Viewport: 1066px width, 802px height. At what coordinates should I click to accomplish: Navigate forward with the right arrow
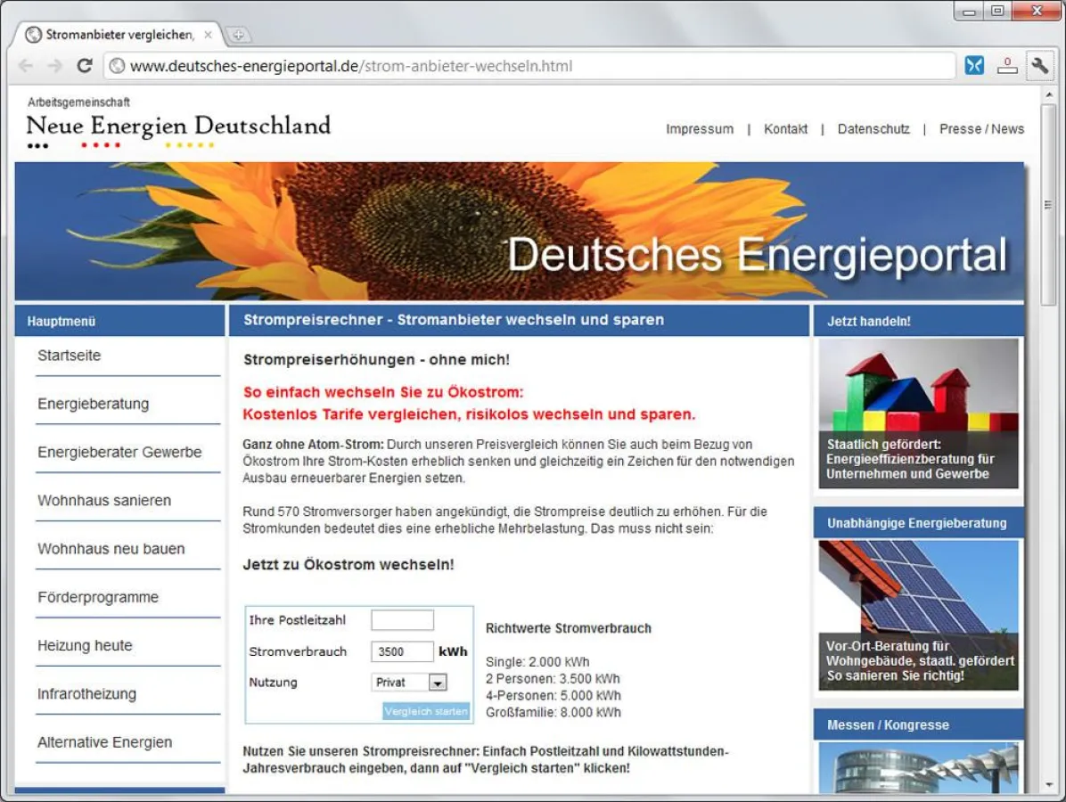[54, 65]
